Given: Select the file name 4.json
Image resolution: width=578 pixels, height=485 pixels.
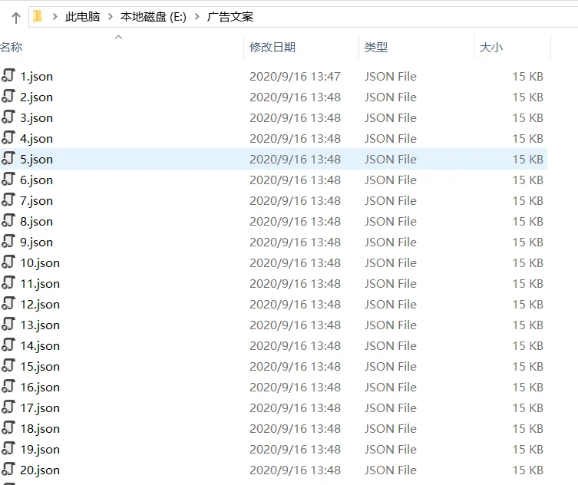Looking at the screenshot, I should [x=37, y=139].
